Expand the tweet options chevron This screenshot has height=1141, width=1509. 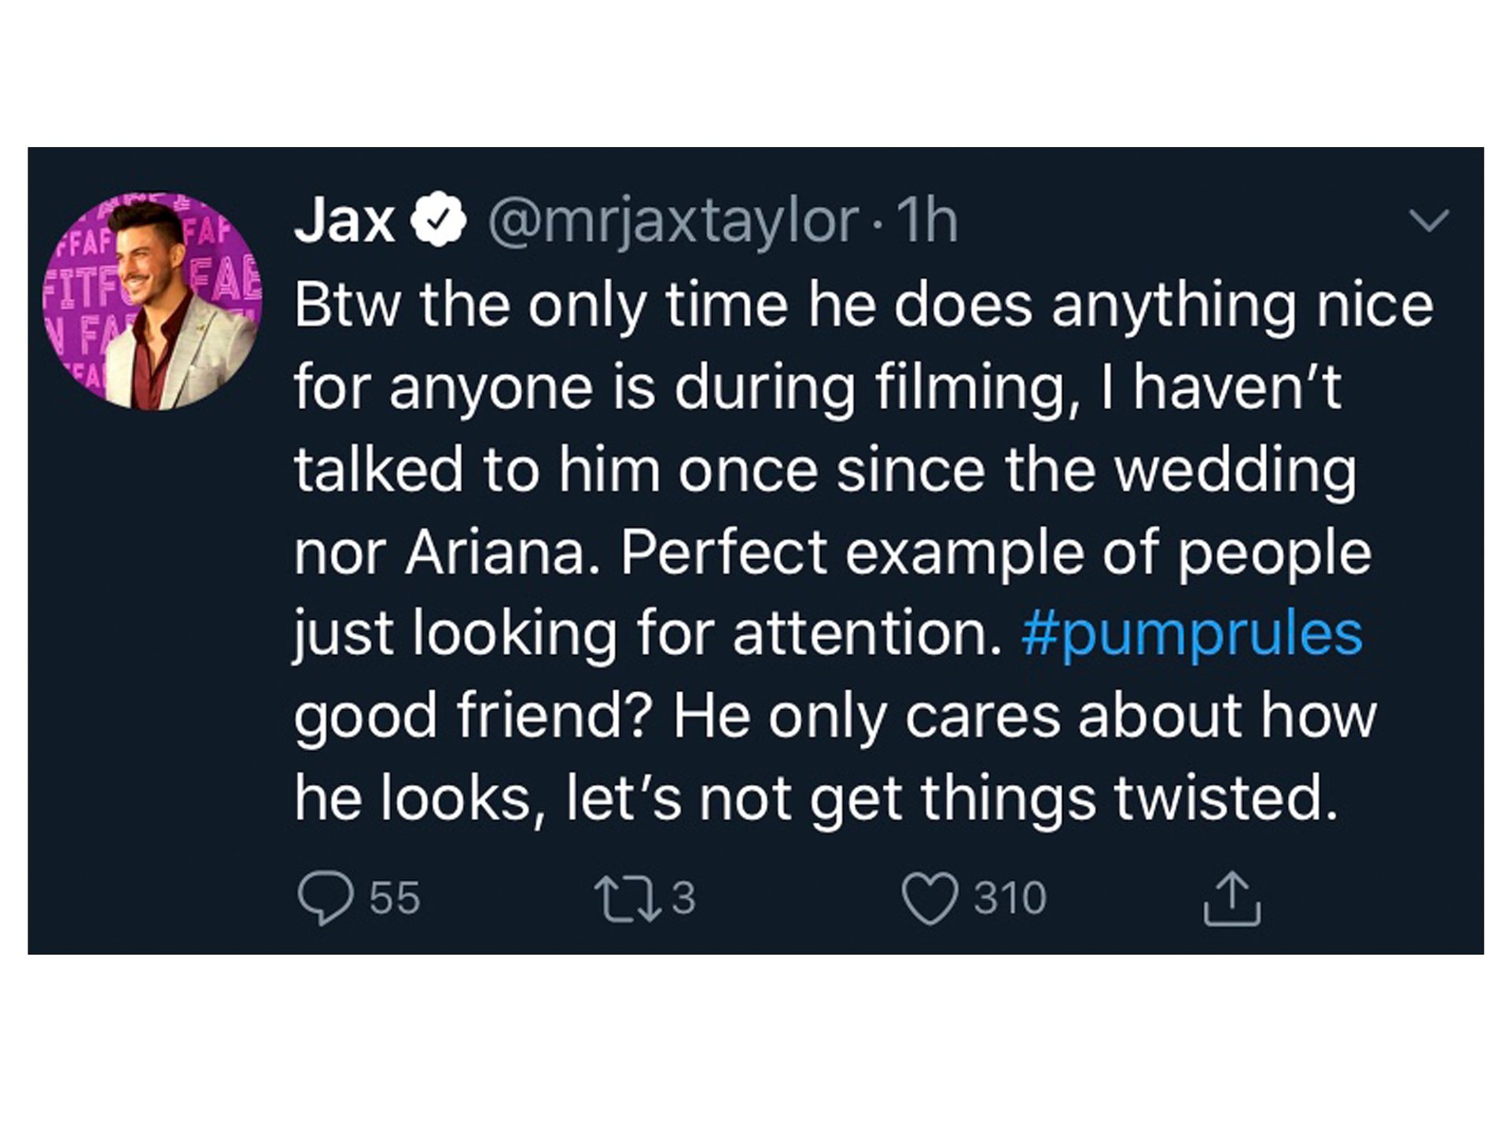1429,219
